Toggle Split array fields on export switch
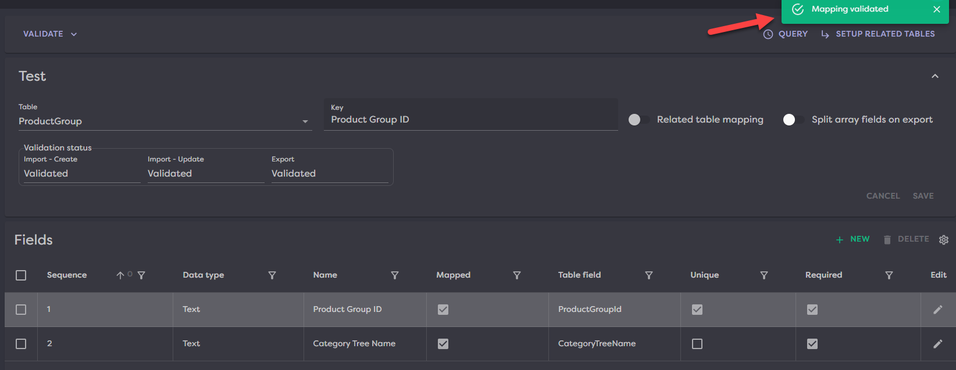This screenshot has height=370, width=956. [x=793, y=120]
